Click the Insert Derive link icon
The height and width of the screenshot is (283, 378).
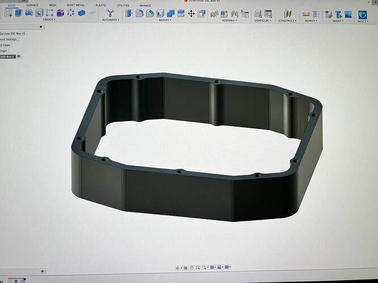pos(329,15)
